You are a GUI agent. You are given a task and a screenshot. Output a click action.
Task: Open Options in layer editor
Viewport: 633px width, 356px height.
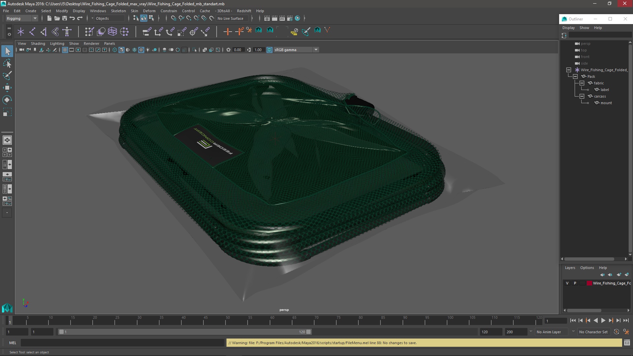pyautogui.click(x=587, y=268)
